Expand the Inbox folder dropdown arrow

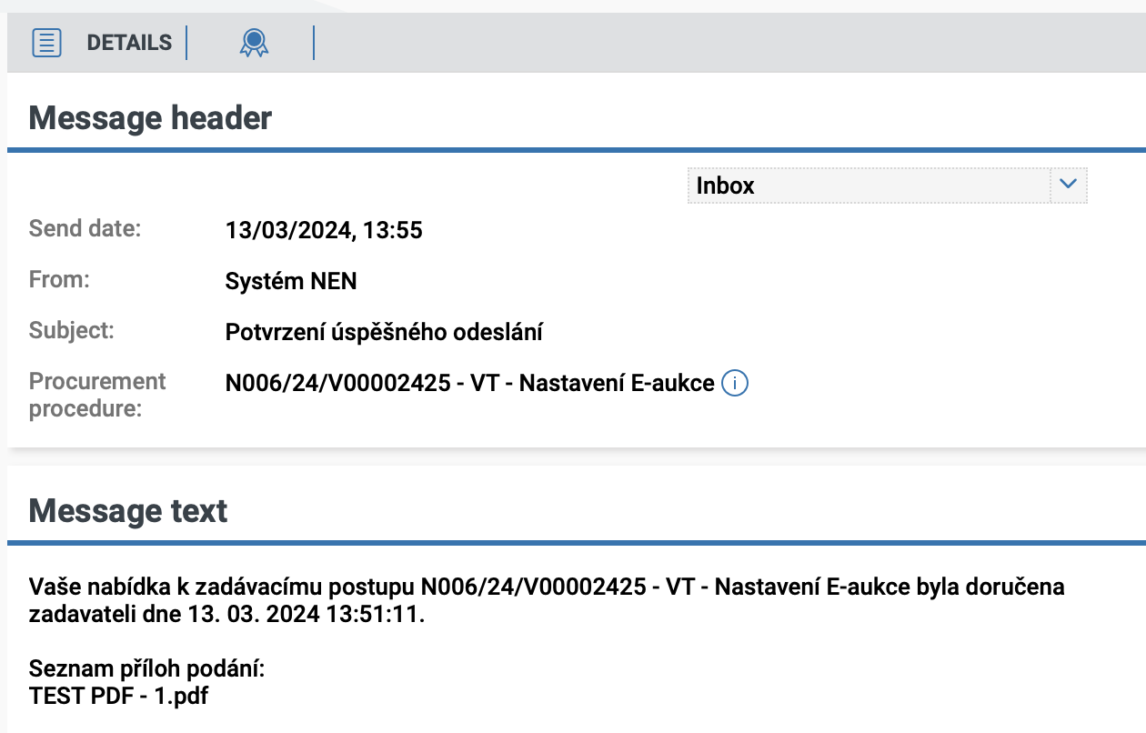(x=1069, y=185)
